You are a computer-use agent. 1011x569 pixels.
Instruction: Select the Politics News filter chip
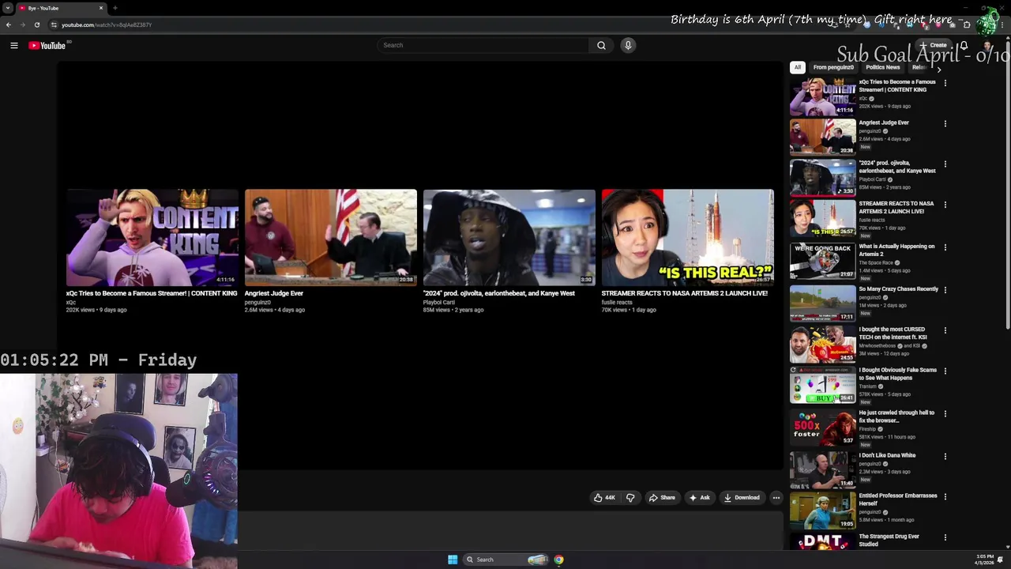tap(882, 67)
